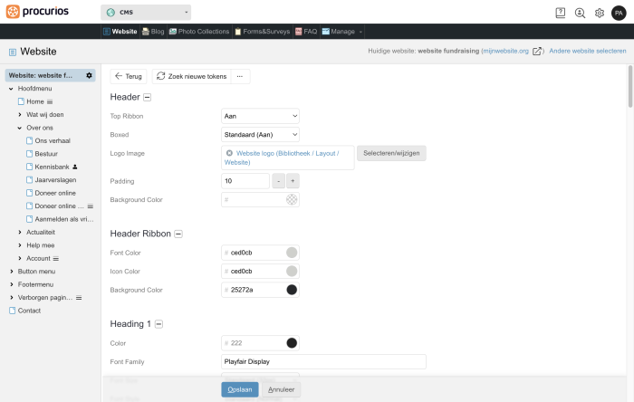
Task: Expand the Wat wij doen node
Action: [20, 115]
